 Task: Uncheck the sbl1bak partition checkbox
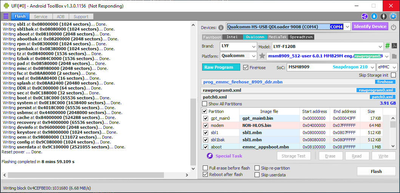[205, 140]
